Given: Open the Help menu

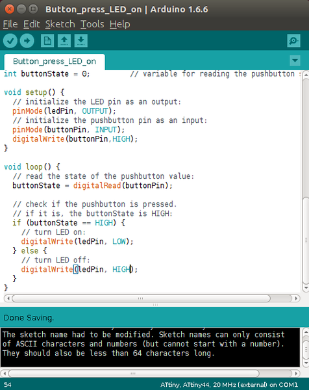Looking at the screenshot, I should [119, 24].
